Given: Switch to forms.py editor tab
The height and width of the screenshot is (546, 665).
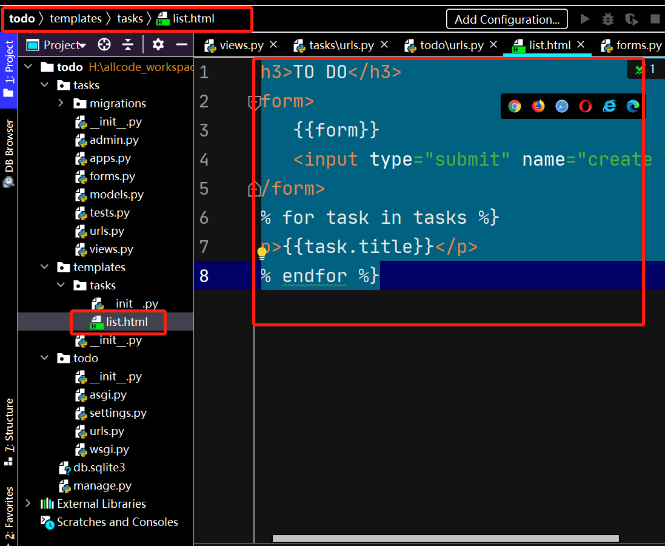Looking at the screenshot, I should (x=631, y=45).
